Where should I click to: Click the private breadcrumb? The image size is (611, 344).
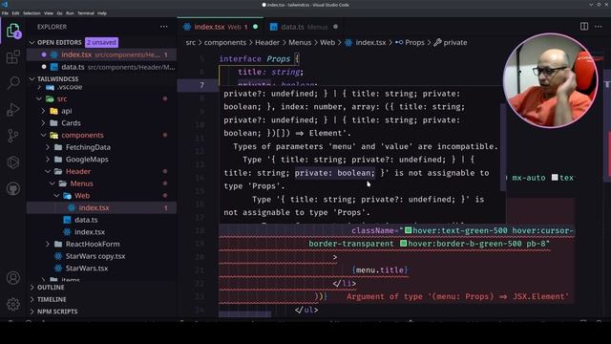455,42
